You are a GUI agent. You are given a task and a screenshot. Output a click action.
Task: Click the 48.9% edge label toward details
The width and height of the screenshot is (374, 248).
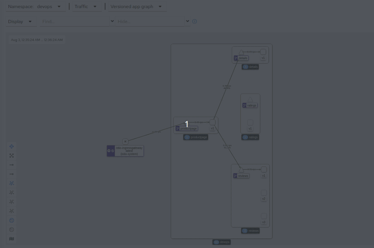point(227,87)
